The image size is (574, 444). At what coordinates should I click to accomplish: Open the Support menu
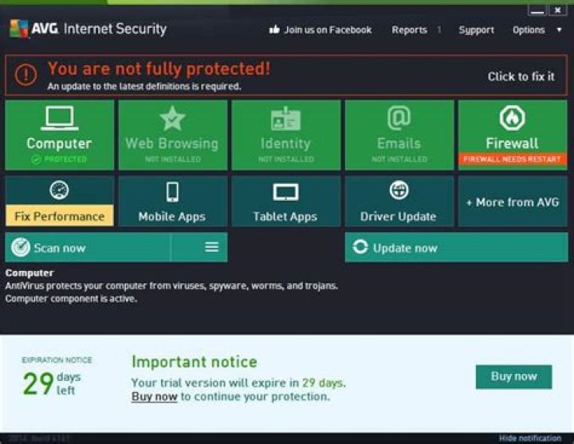pyautogui.click(x=476, y=30)
